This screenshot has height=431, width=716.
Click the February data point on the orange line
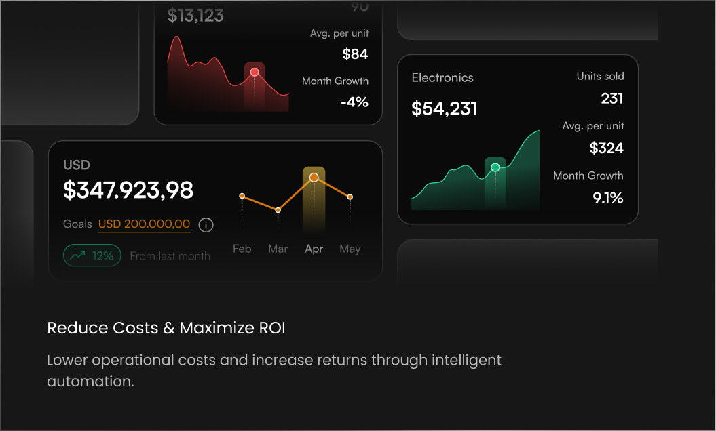pyautogui.click(x=242, y=196)
